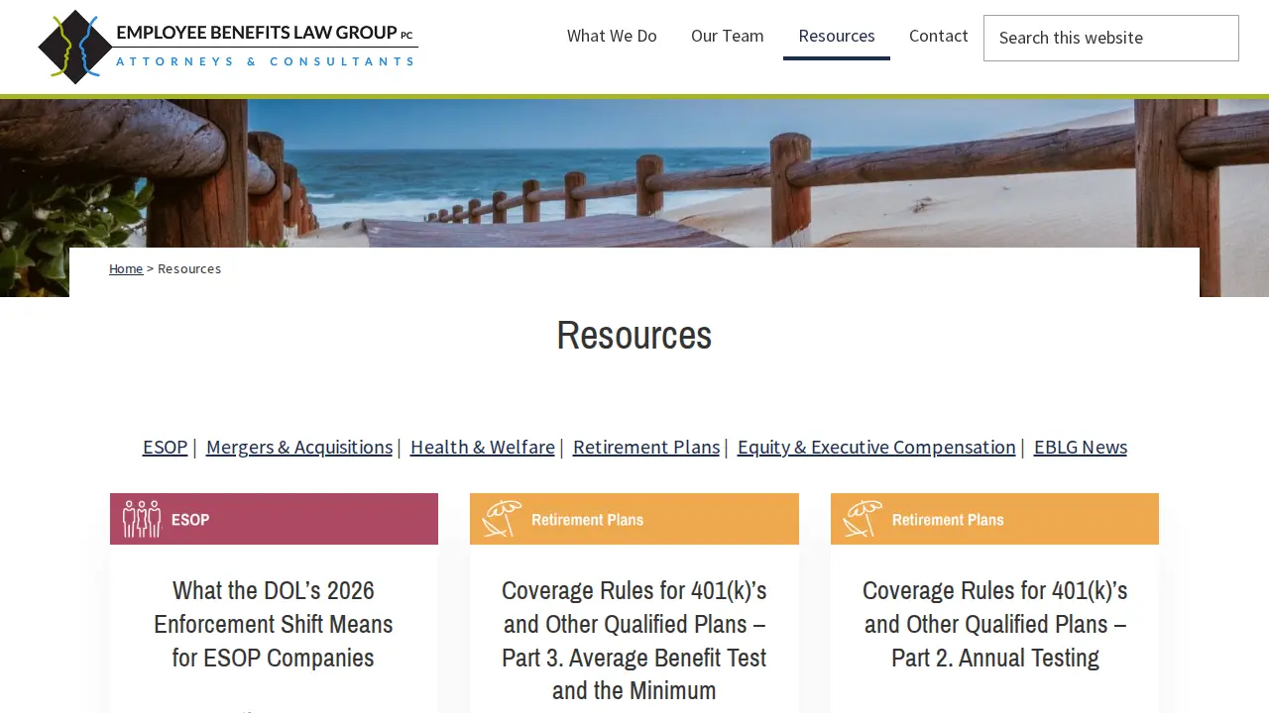
Task: Open the Mergers & Acquisitions category
Action: [299, 447]
